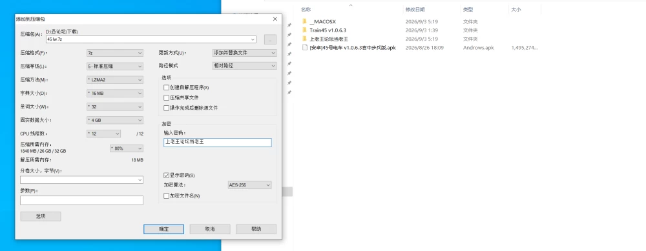Viewport: 646px width, 251px height.
Task: Select the __MACOSX folder name
Action: tap(323, 21)
